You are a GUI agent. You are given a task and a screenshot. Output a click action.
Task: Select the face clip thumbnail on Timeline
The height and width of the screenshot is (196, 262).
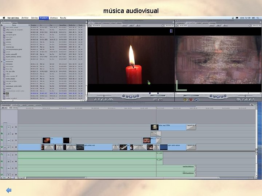coord(147,140)
